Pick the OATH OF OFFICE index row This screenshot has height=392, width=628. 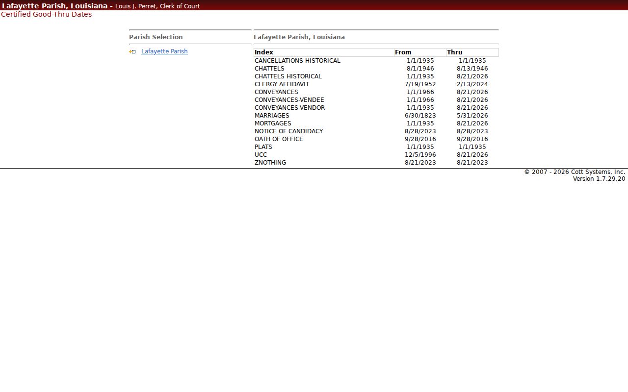tap(376, 139)
